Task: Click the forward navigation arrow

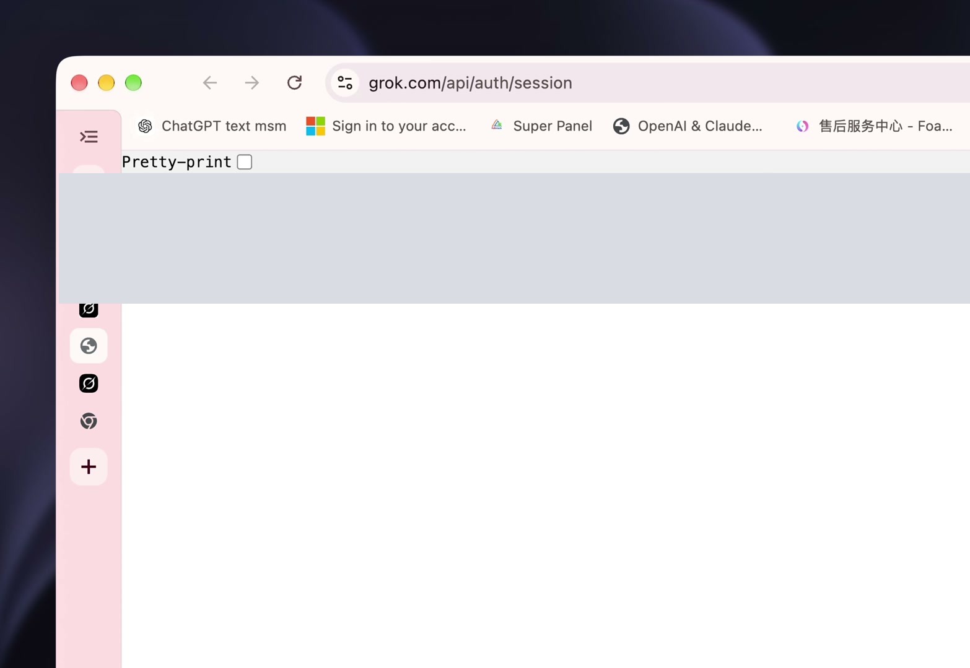Action: [x=251, y=83]
